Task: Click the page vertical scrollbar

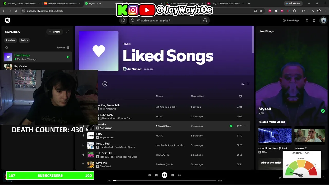Action: coord(253,40)
